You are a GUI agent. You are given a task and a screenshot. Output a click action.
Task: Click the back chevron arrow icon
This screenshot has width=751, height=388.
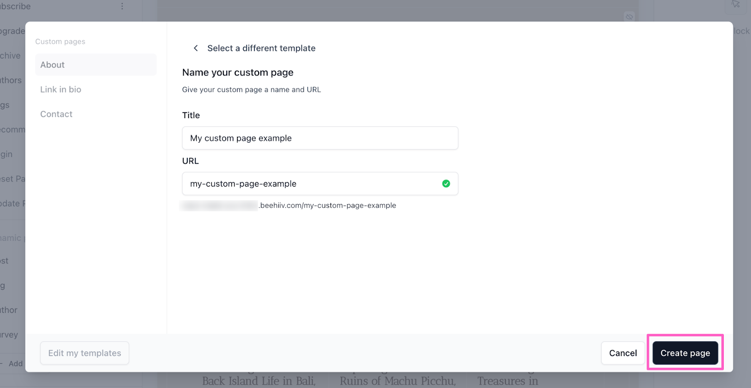tap(196, 48)
